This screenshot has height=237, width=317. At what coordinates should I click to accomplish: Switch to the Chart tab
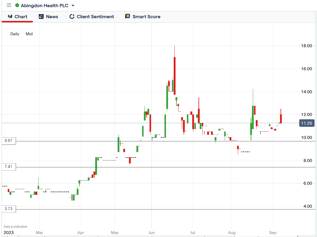click(x=17, y=17)
